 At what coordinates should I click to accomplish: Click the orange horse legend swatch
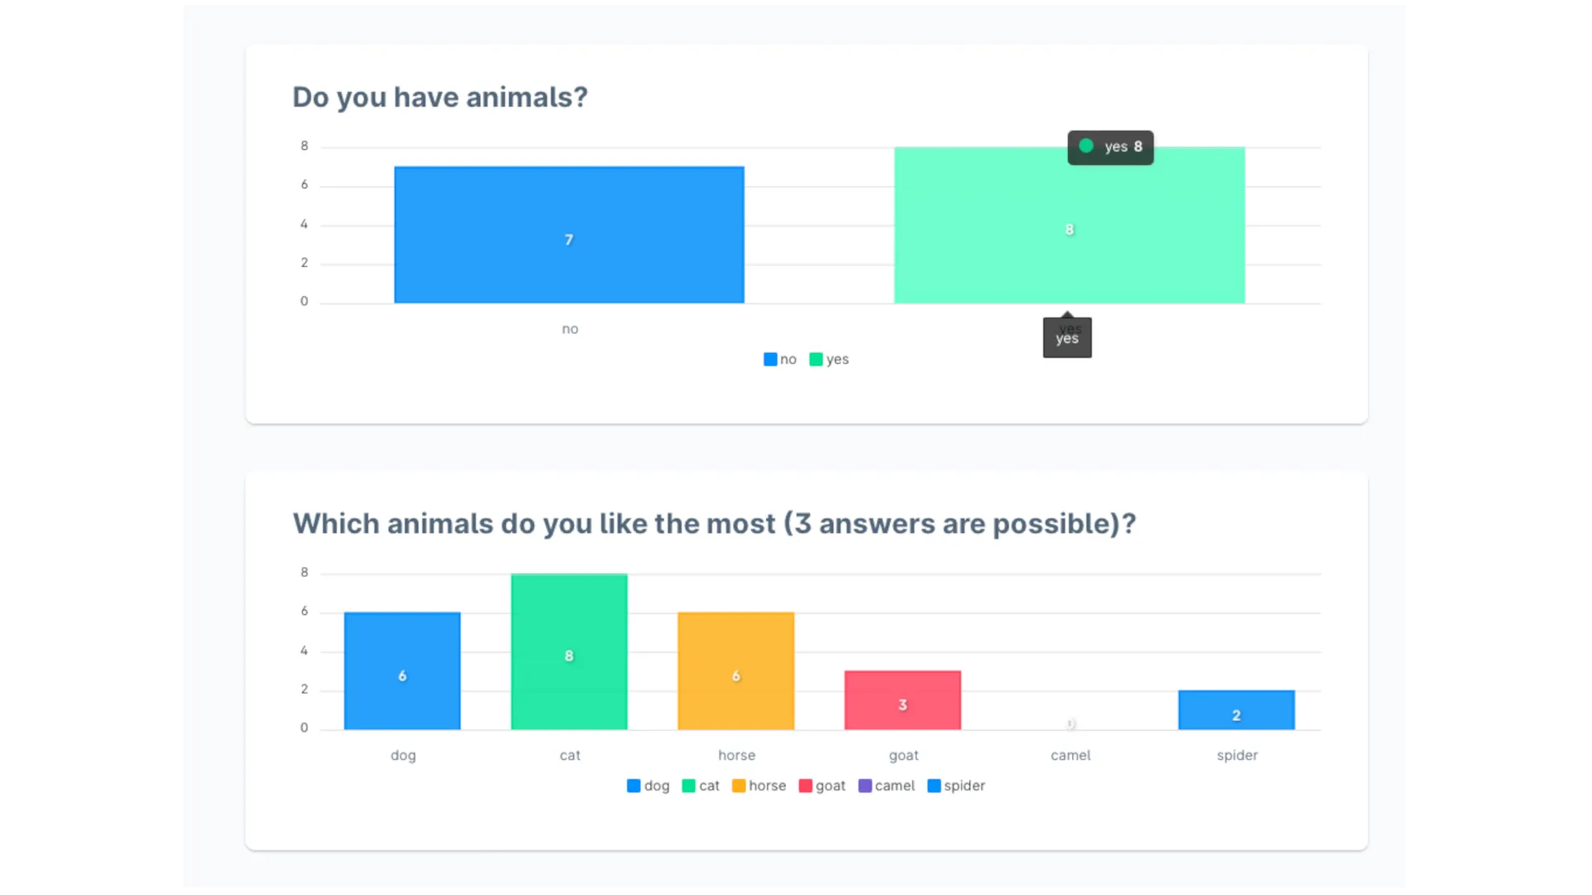[x=739, y=786]
